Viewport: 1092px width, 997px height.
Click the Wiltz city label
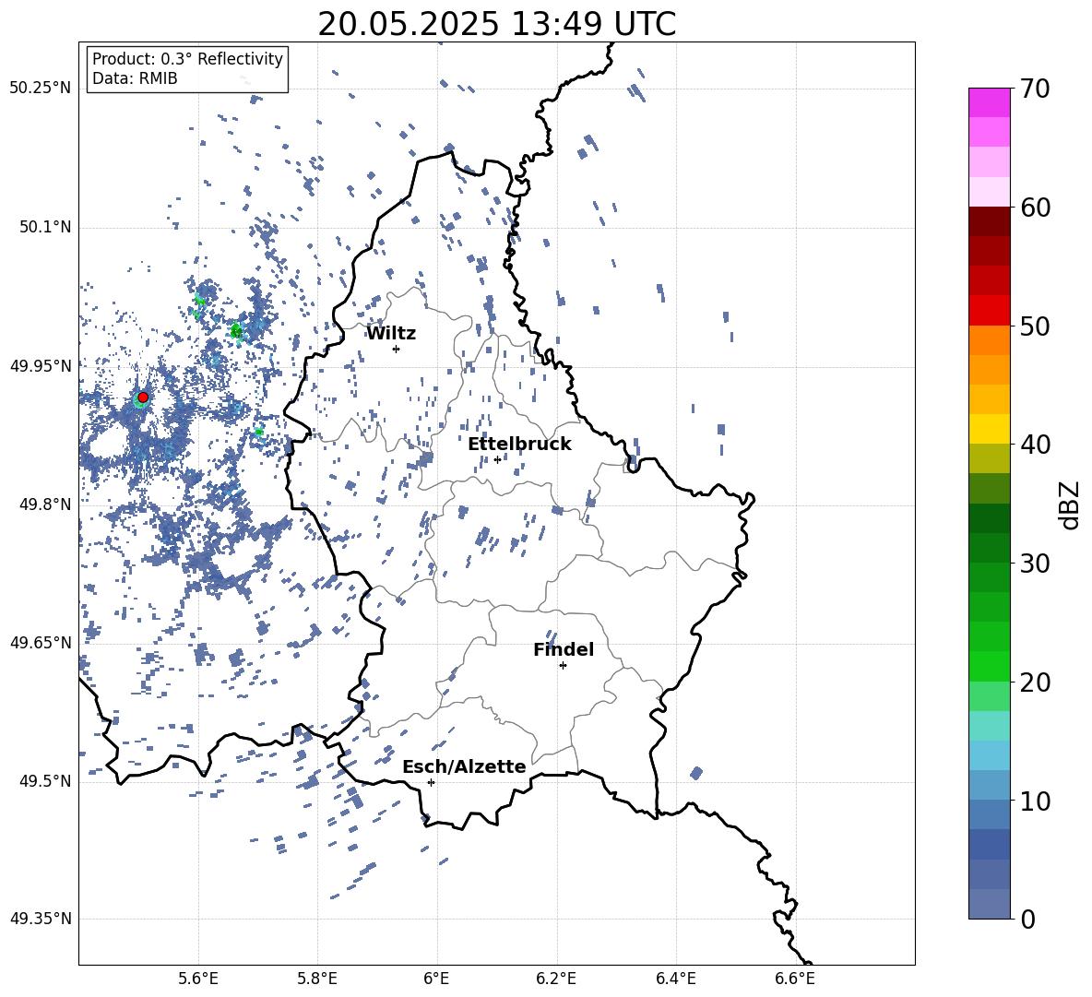point(391,334)
